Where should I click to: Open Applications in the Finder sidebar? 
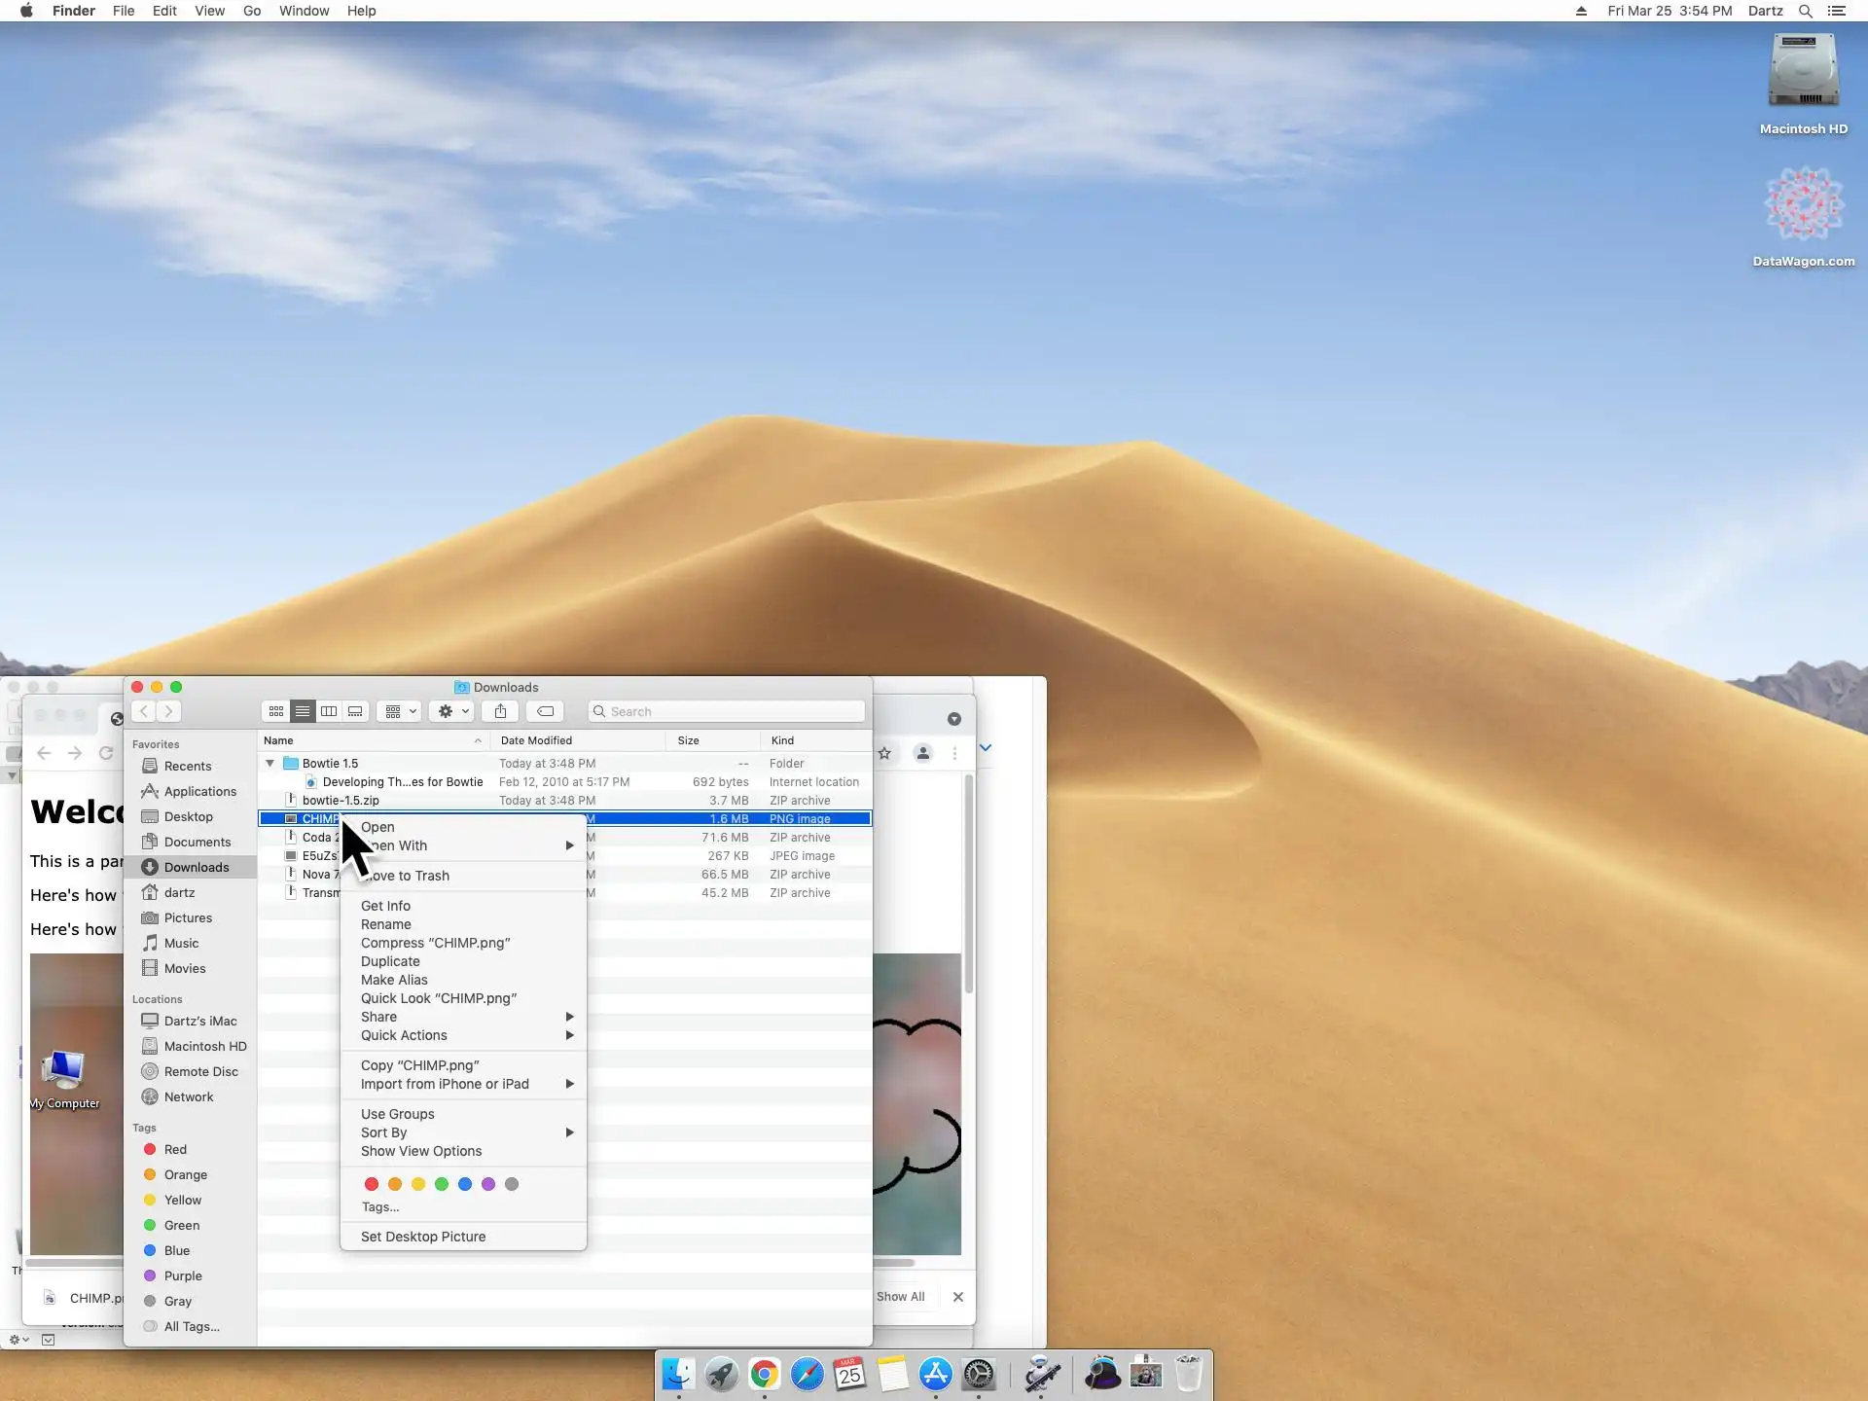coord(199,791)
